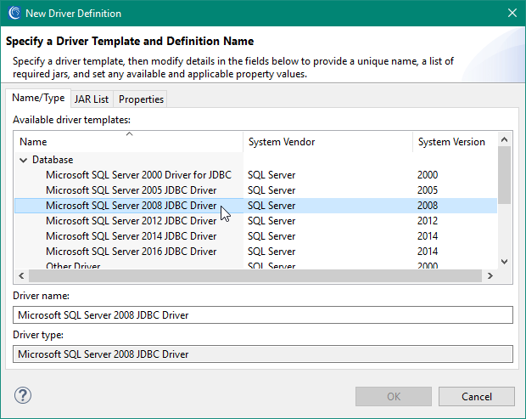Click the OK button
This screenshot has width=526, height=419.
[394, 397]
